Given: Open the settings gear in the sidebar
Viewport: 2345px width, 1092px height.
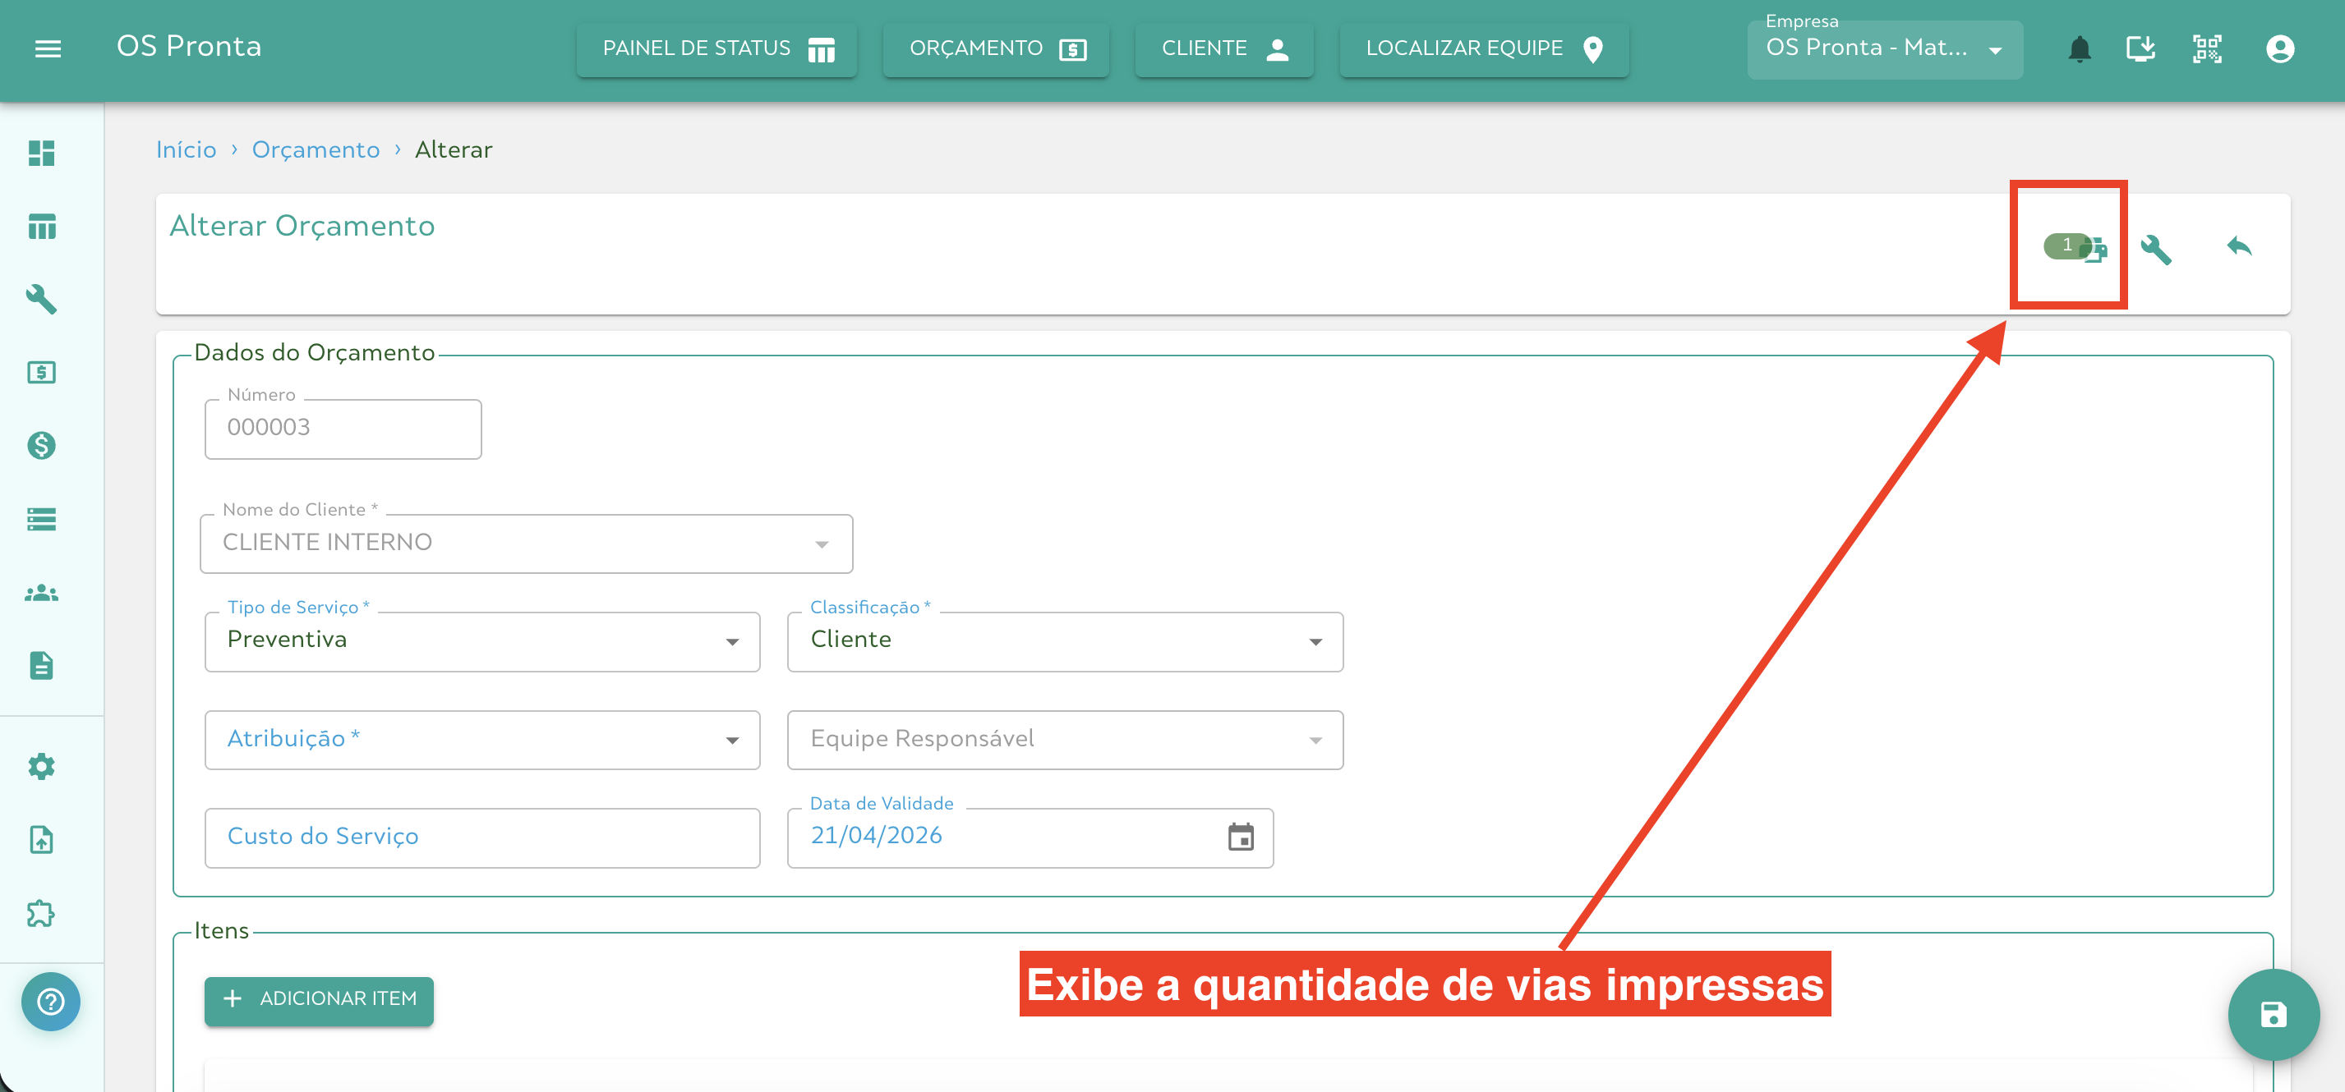Looking at the screenshot, I should point(42,766).
